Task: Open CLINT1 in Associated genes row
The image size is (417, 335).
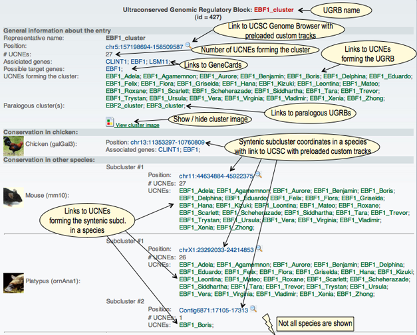Action: coord(116,62)
